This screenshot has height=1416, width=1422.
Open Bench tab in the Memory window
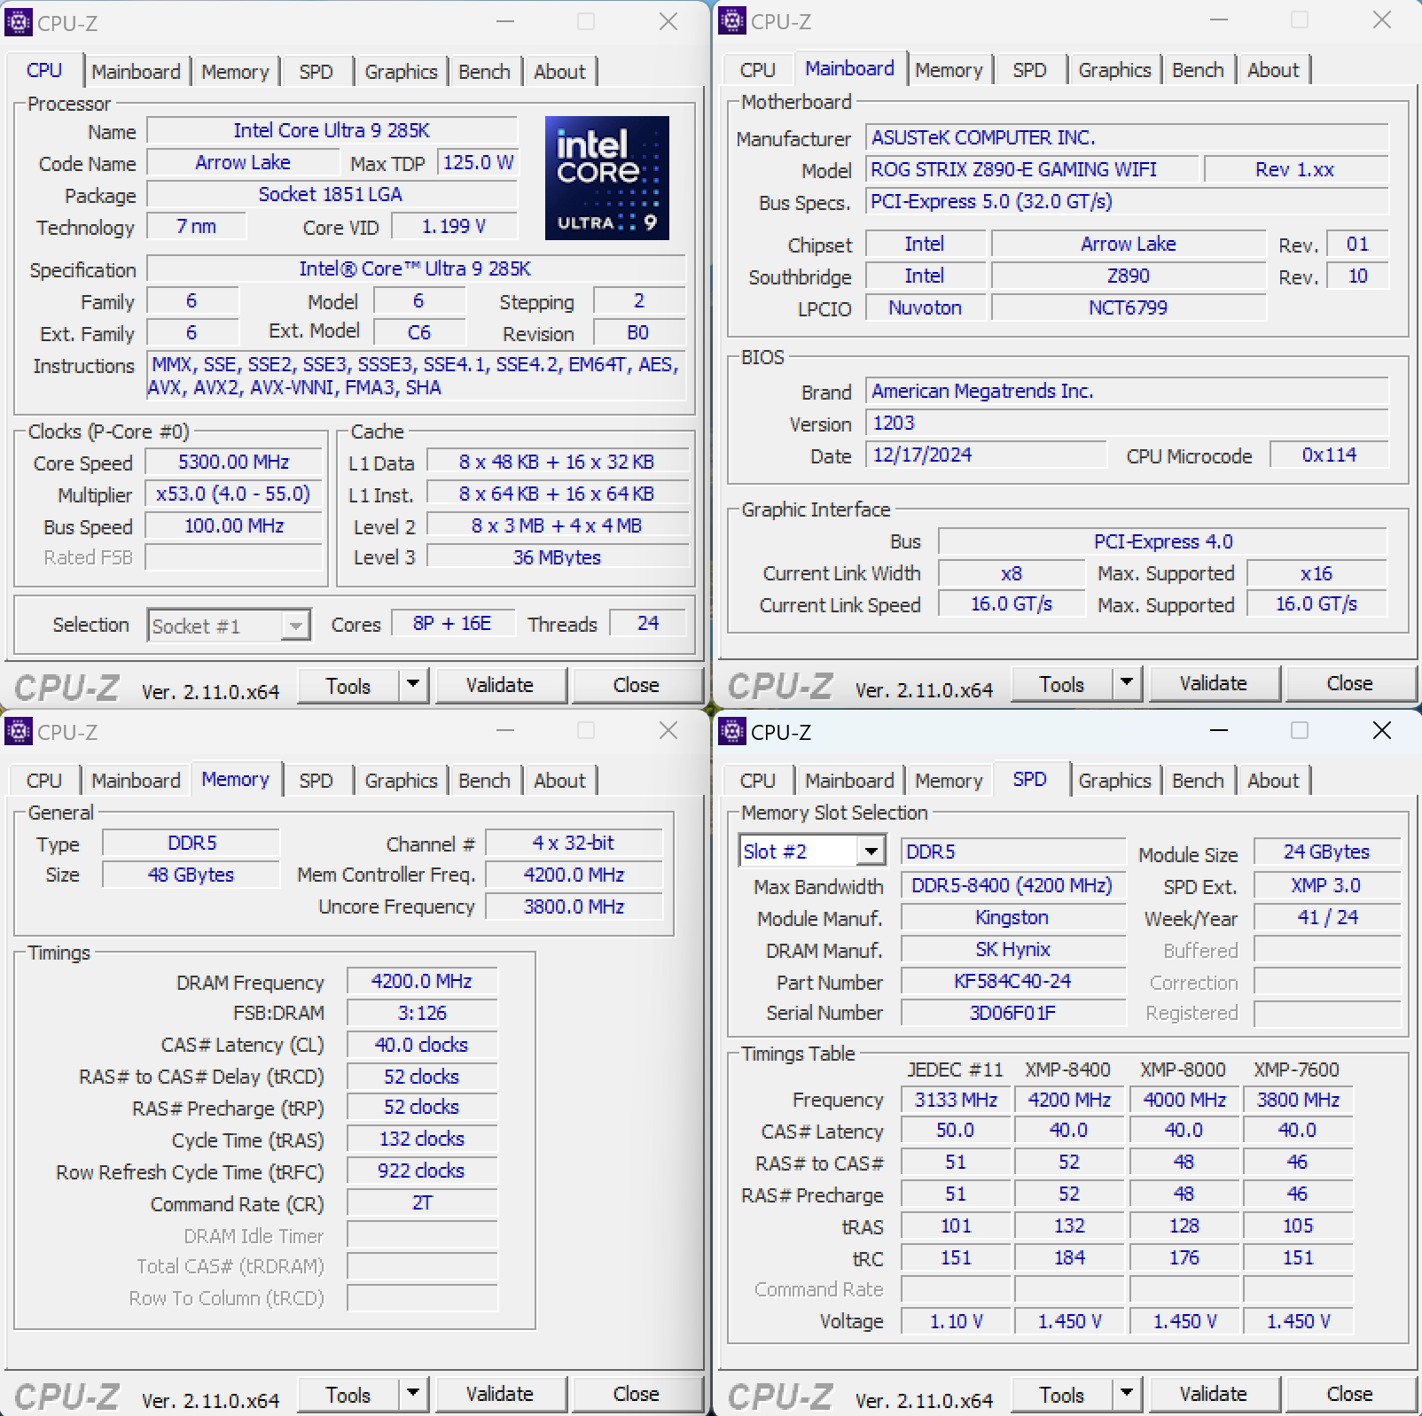pos(484,781)
